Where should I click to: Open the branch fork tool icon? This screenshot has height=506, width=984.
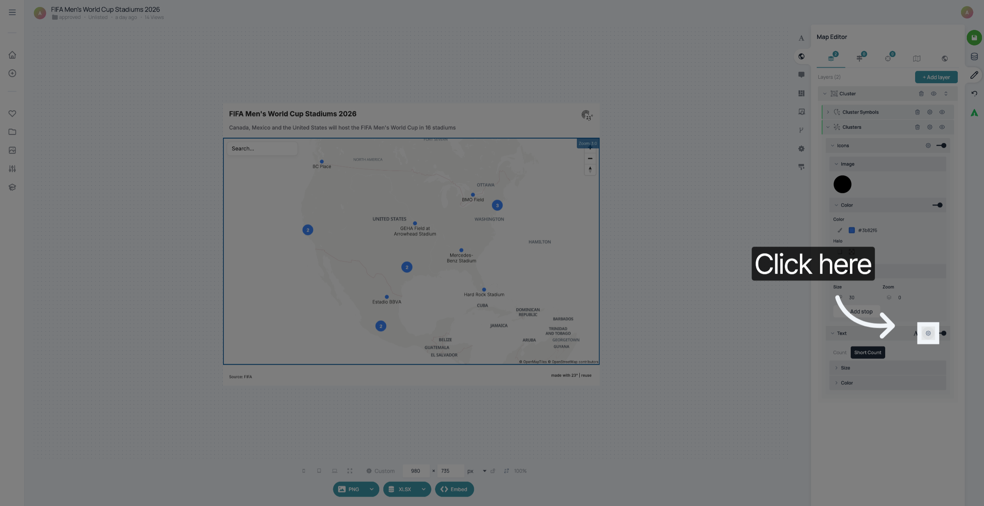pyautogui.click(x=801, y=130)
